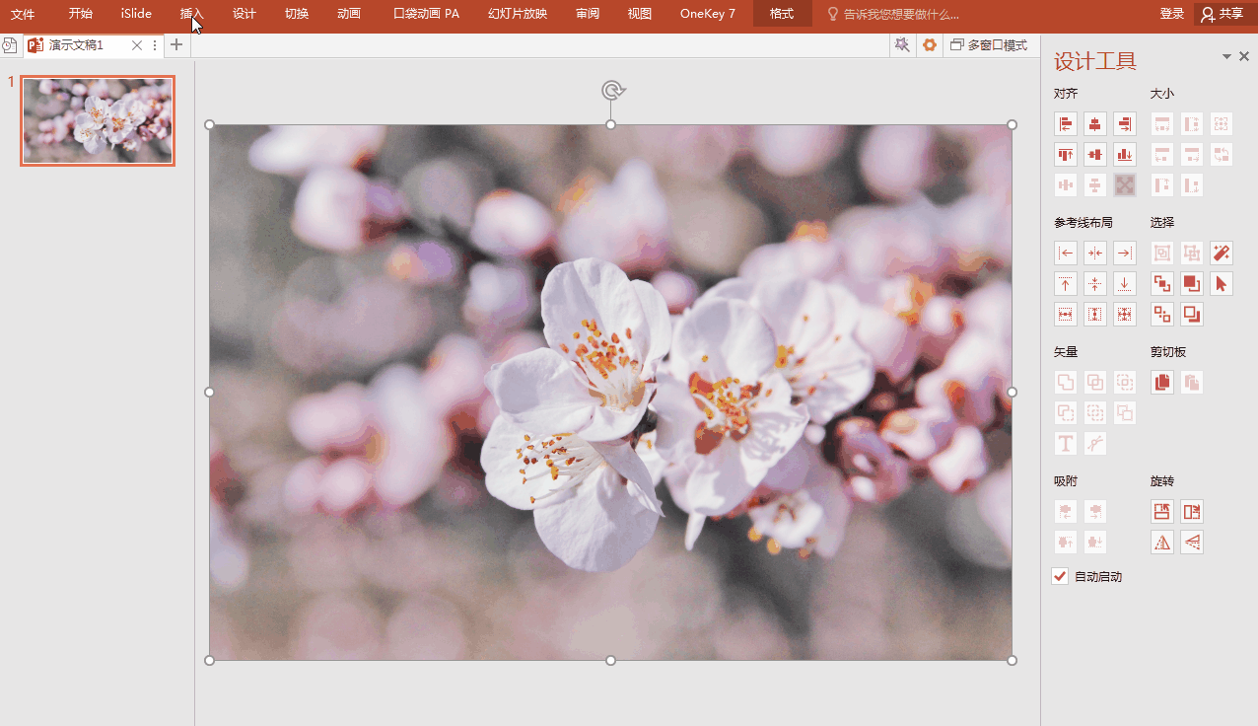
Task: Click the second rotate icon under 旋转
Action: click(1192, 512)
